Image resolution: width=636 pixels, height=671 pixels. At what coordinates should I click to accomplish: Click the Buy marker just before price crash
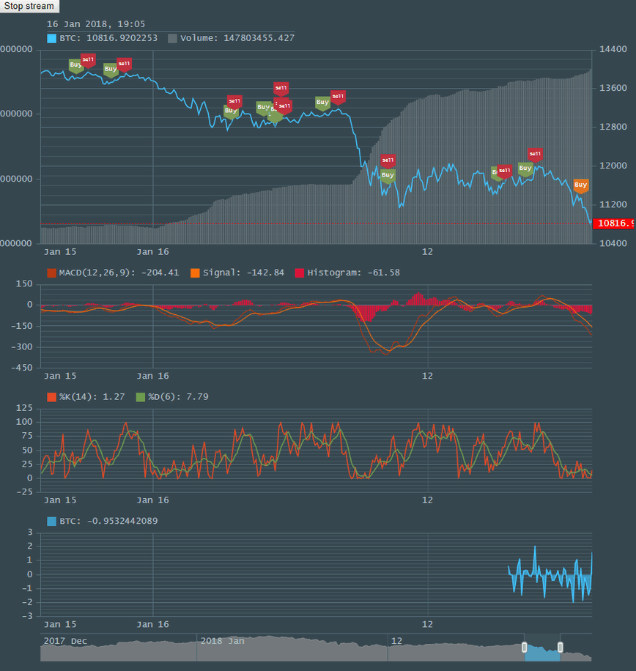pyautogui.click(x=322, y=103)
